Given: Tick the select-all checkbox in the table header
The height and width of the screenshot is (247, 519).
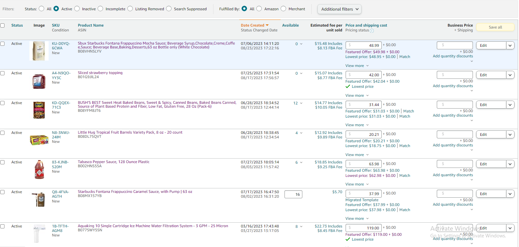Looking at the screenshot, I should click(3, 25).
